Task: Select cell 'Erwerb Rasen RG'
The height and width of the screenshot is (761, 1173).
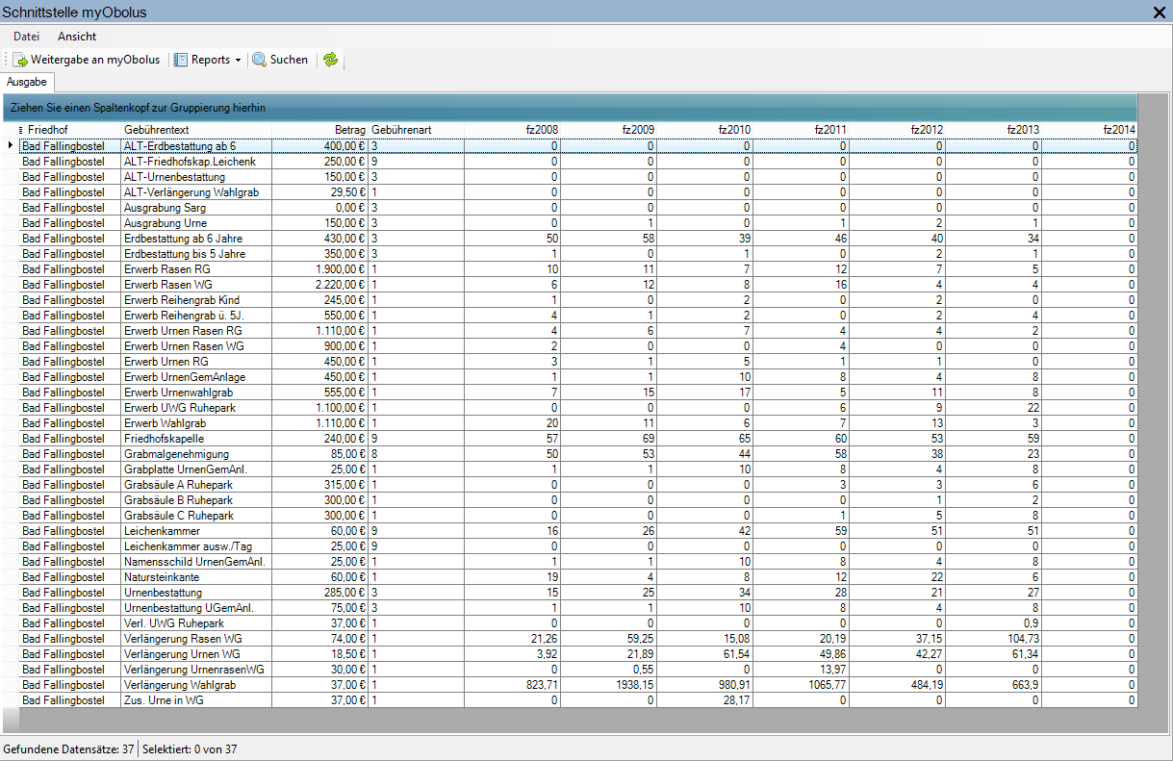Action: tap(196, 269)
